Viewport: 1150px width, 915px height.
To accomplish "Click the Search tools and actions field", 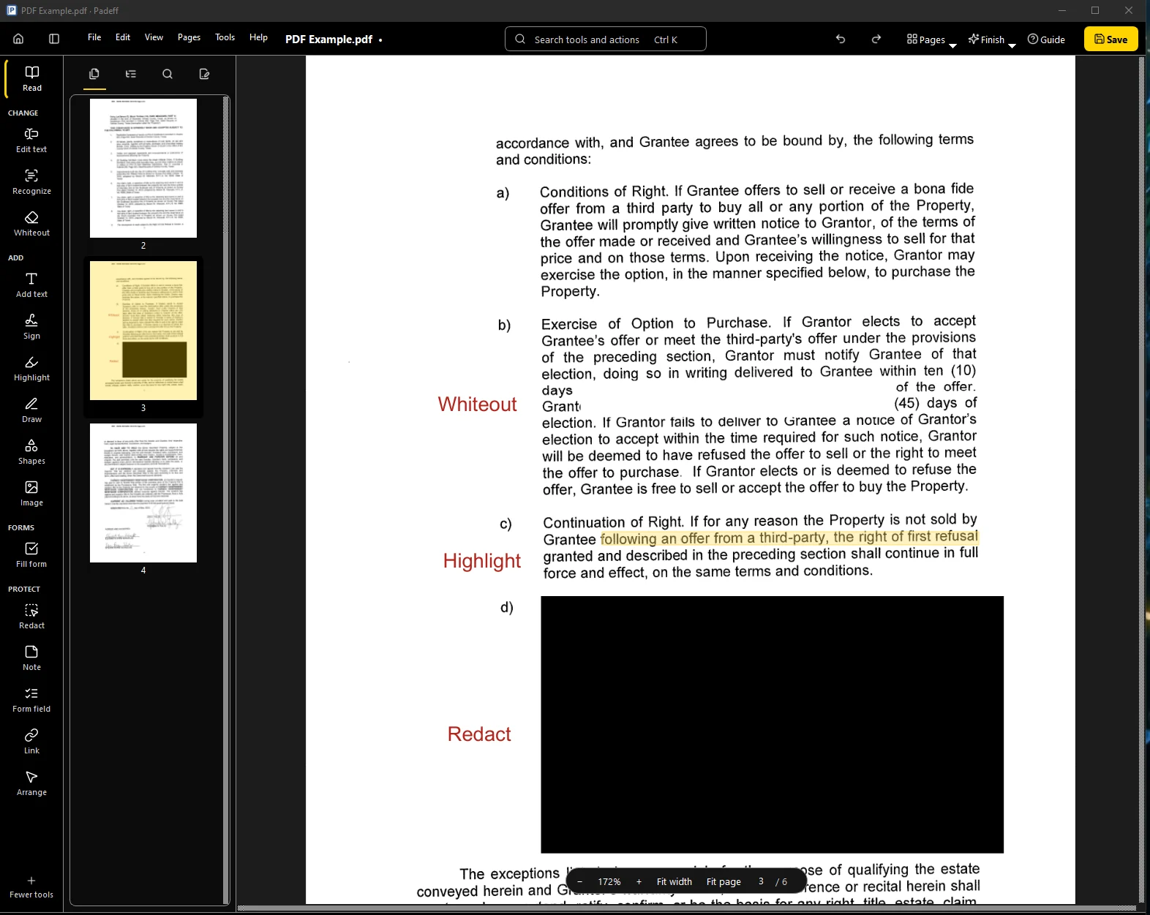I will coord(606,39).
